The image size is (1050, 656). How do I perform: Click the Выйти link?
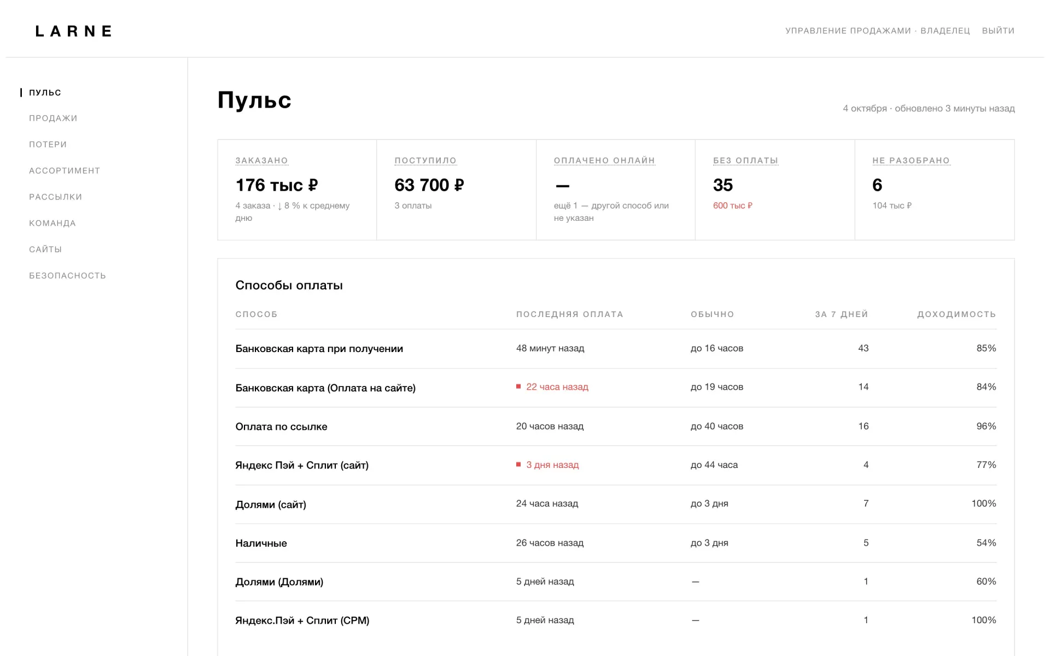(x=998, y=31)
